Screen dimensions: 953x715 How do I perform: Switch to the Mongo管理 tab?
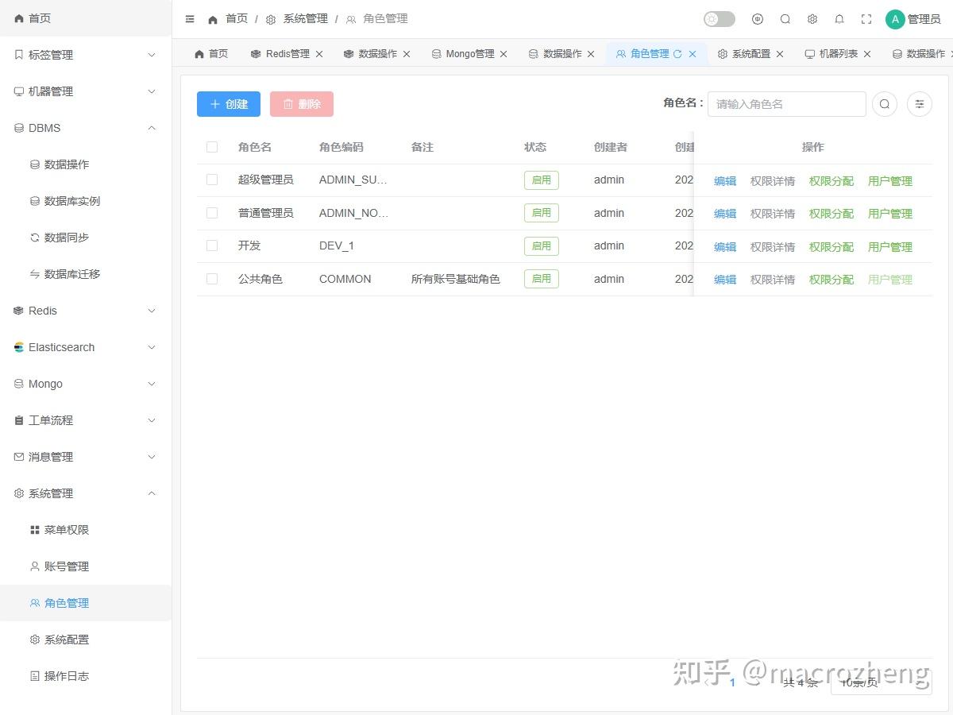pos(469,54)
